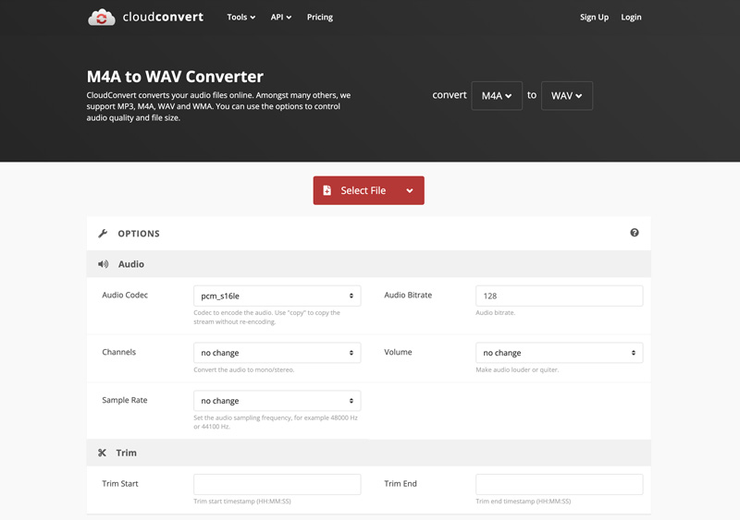Click the Sign Up link
This screenshot has height=520, width=740.
coord(594,17)
